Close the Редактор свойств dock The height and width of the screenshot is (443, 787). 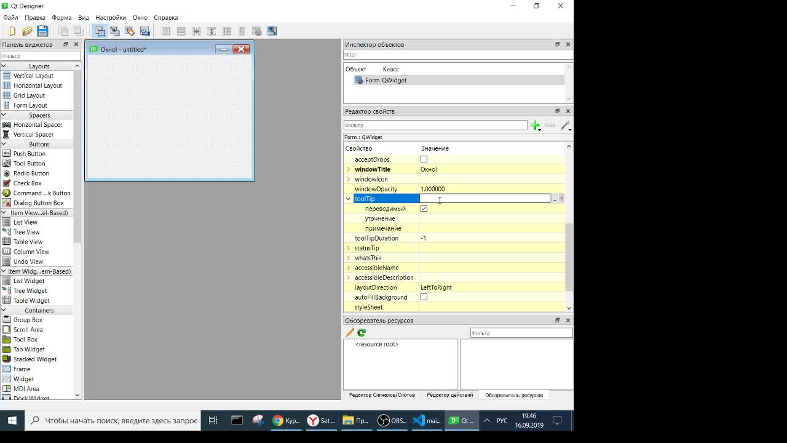568,111
